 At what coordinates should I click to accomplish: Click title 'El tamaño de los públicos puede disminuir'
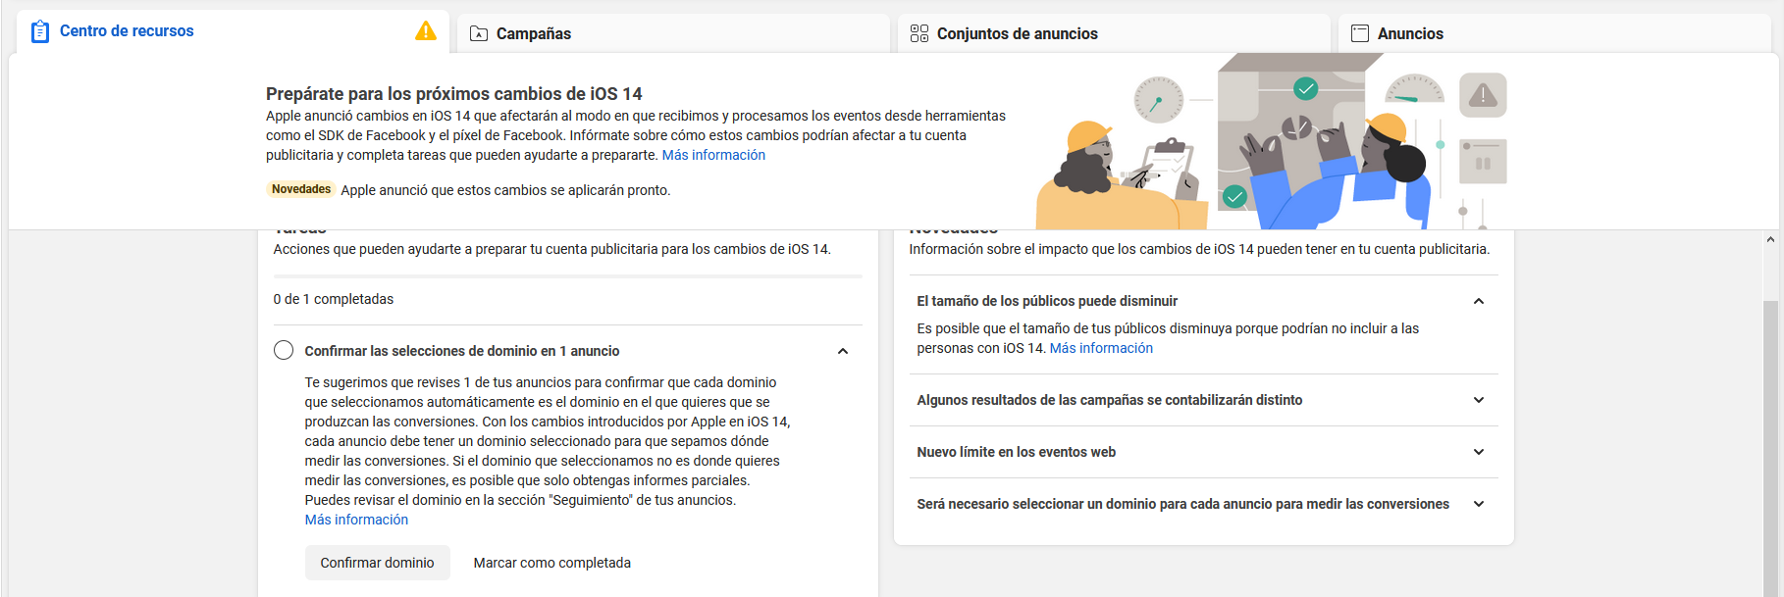[1047, 301]
